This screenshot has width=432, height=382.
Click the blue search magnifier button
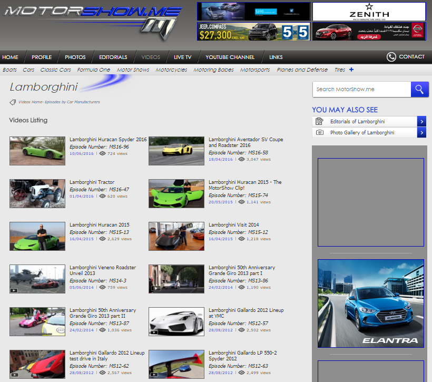pos(419,90)
